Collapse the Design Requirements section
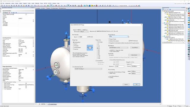The image size is (190, 107). click(33, 66)
